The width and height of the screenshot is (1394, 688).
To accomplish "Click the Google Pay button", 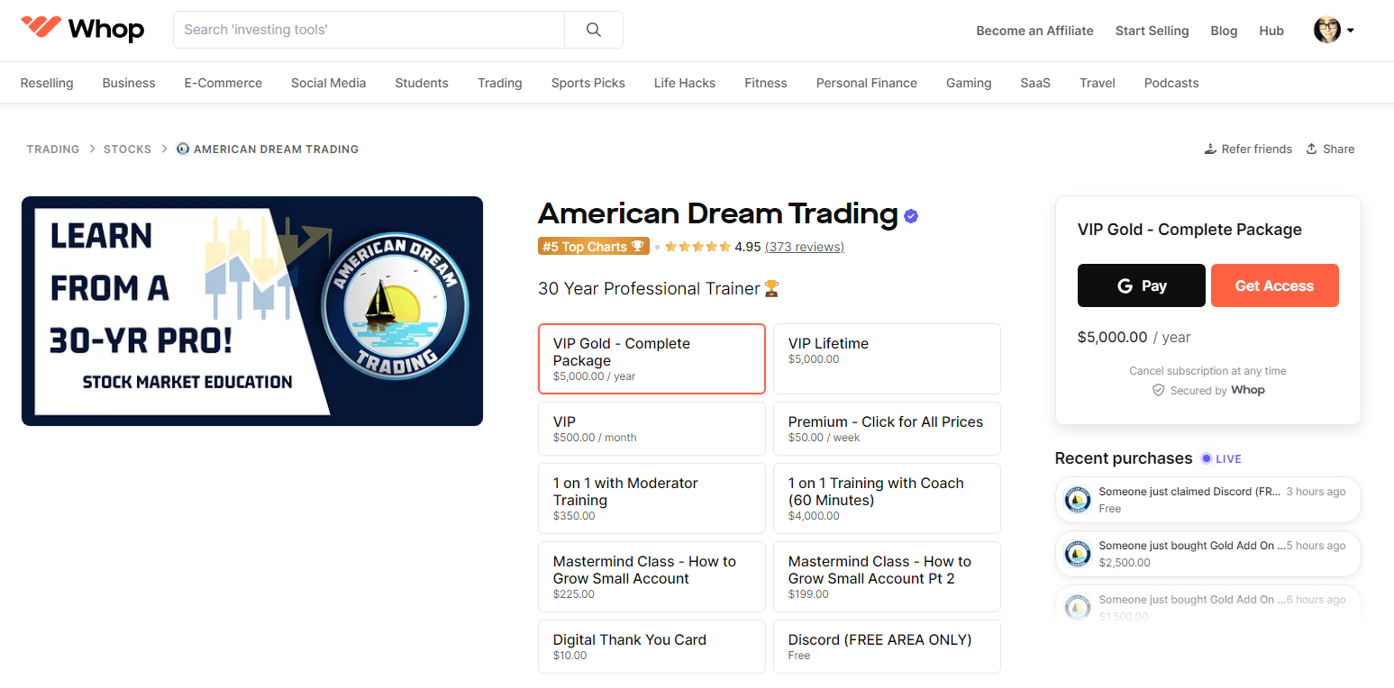I will (1142, 285).
